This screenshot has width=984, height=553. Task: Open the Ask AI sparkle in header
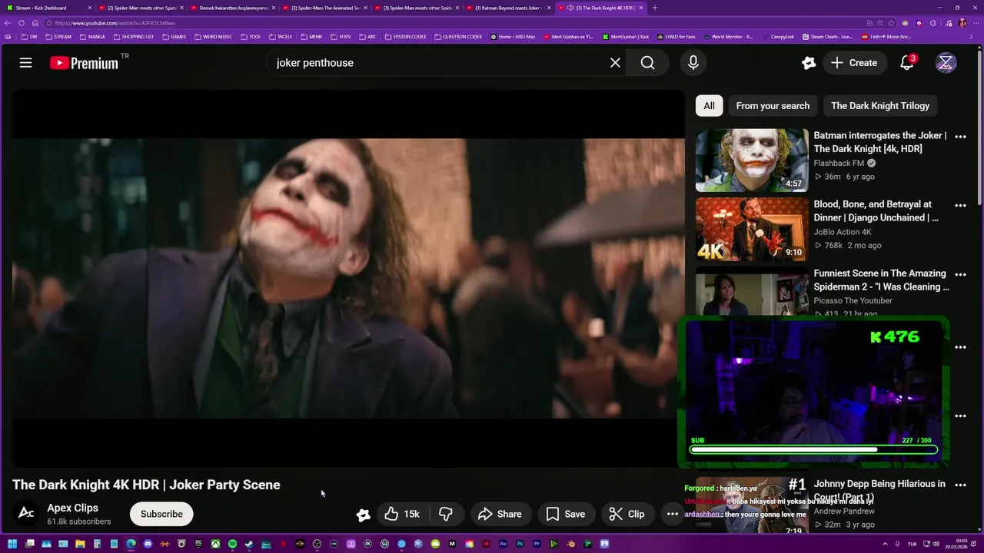808,63
